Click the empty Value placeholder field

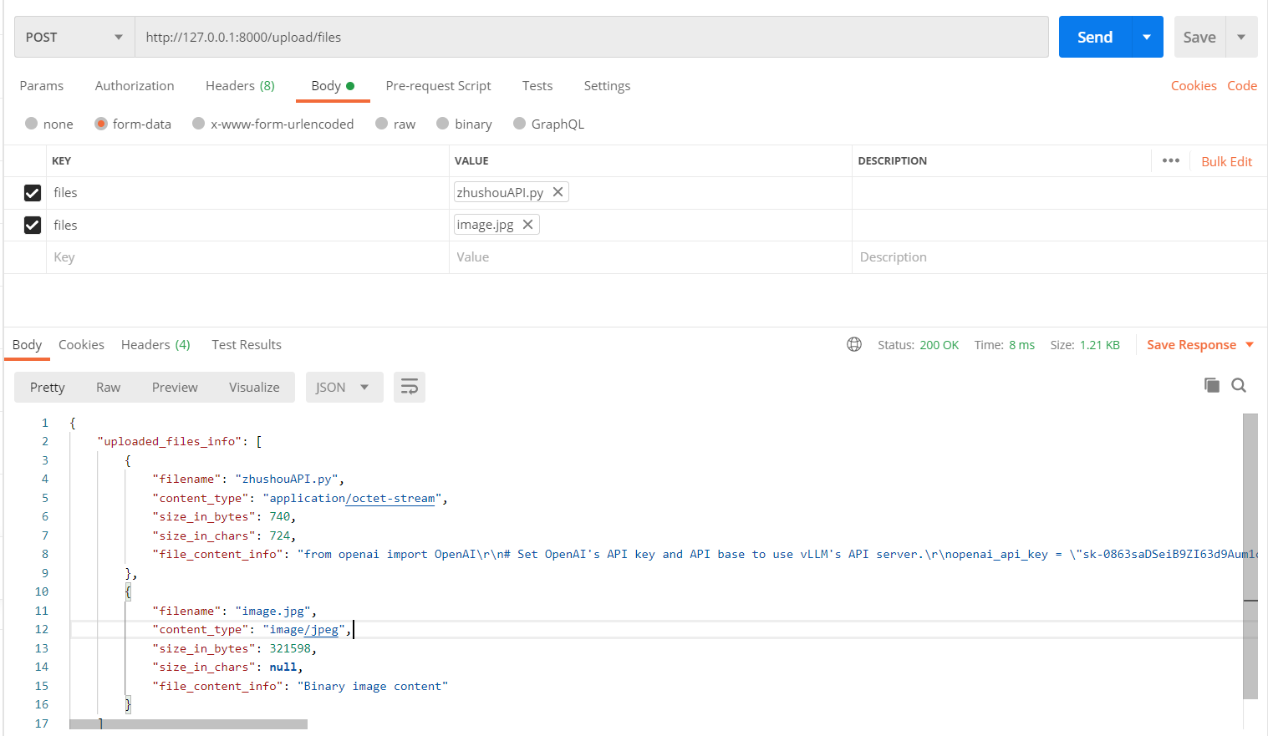click(x=650, y=257)
